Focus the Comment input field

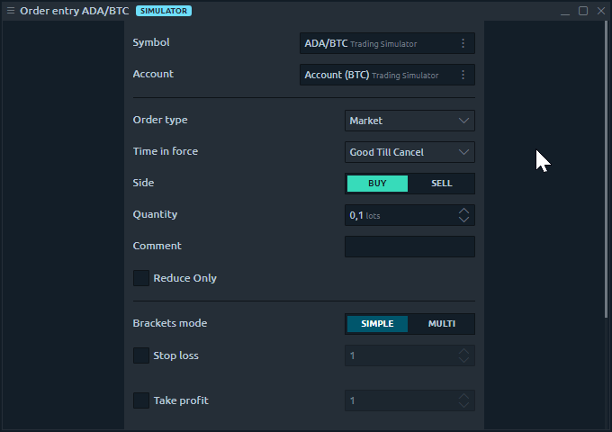(409, 247)
